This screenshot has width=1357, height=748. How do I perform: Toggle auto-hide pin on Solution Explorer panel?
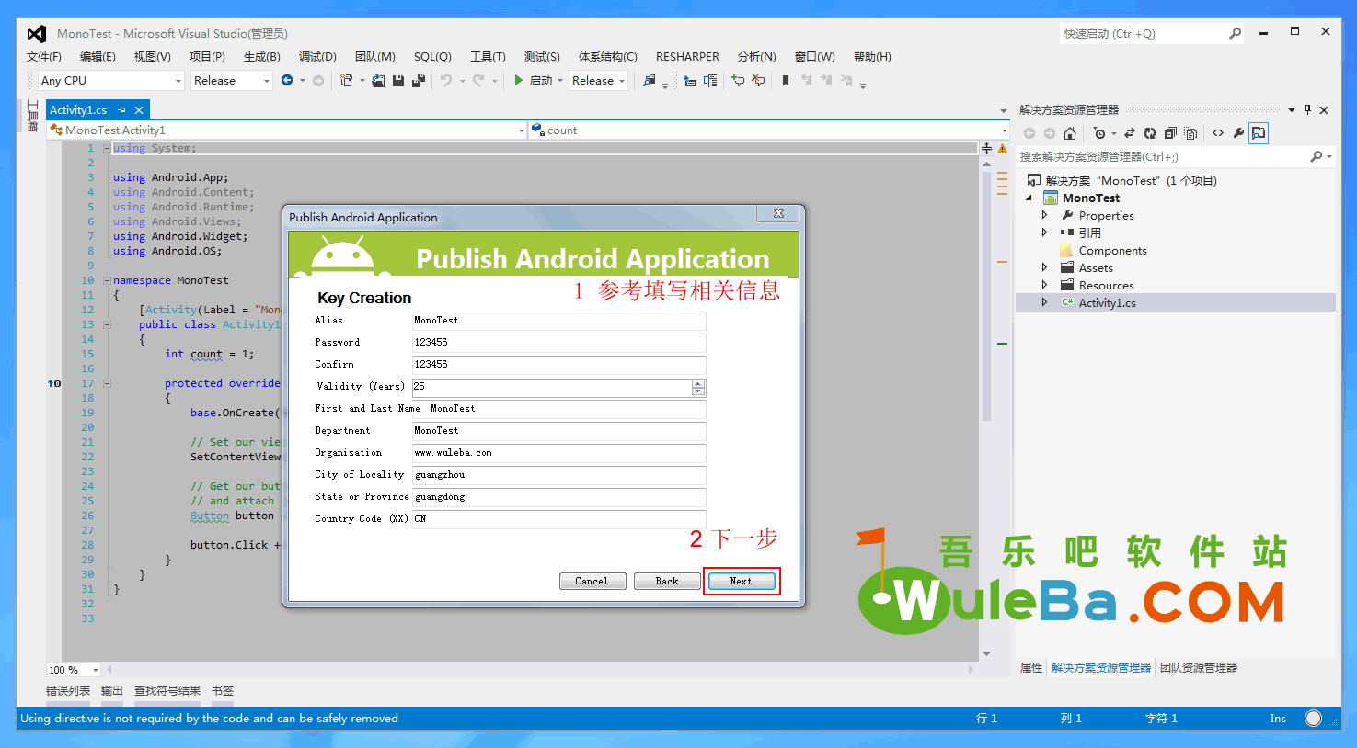pos(1307,110)
